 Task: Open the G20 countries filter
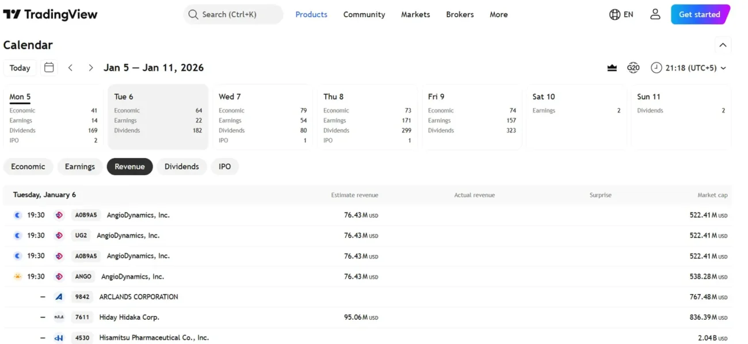[x=633, y=68]
